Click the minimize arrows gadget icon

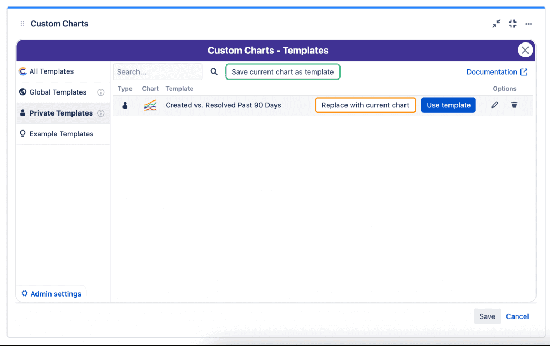(x=496, y=24)
